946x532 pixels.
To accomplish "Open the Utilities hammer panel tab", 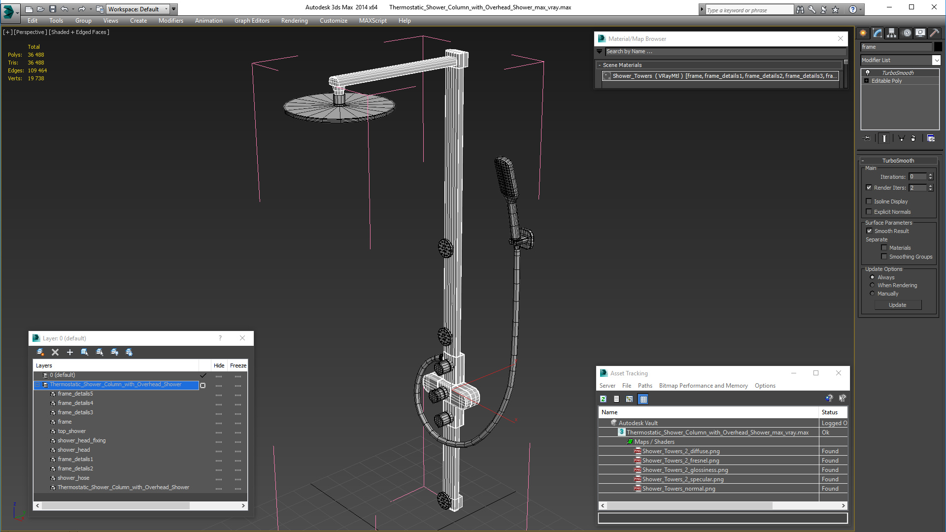I will [934, 33].
